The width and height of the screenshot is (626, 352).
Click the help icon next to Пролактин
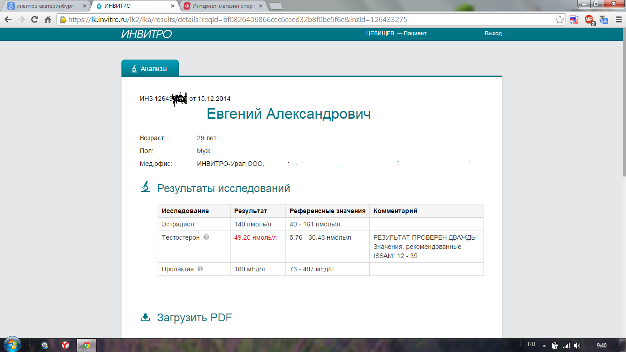tap(200, 269)
